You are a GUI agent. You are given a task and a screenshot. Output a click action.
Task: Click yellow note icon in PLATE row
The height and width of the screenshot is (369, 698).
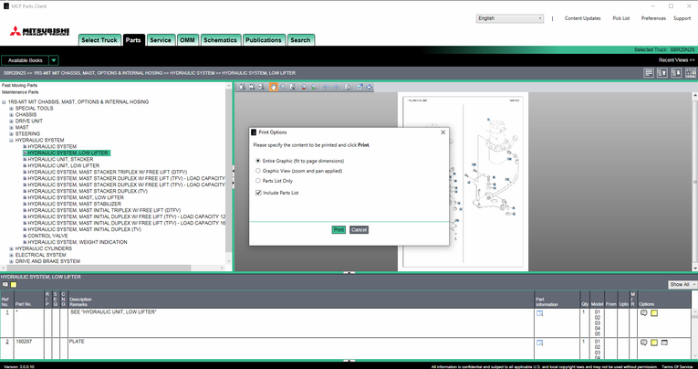click(x=654, y=343)
